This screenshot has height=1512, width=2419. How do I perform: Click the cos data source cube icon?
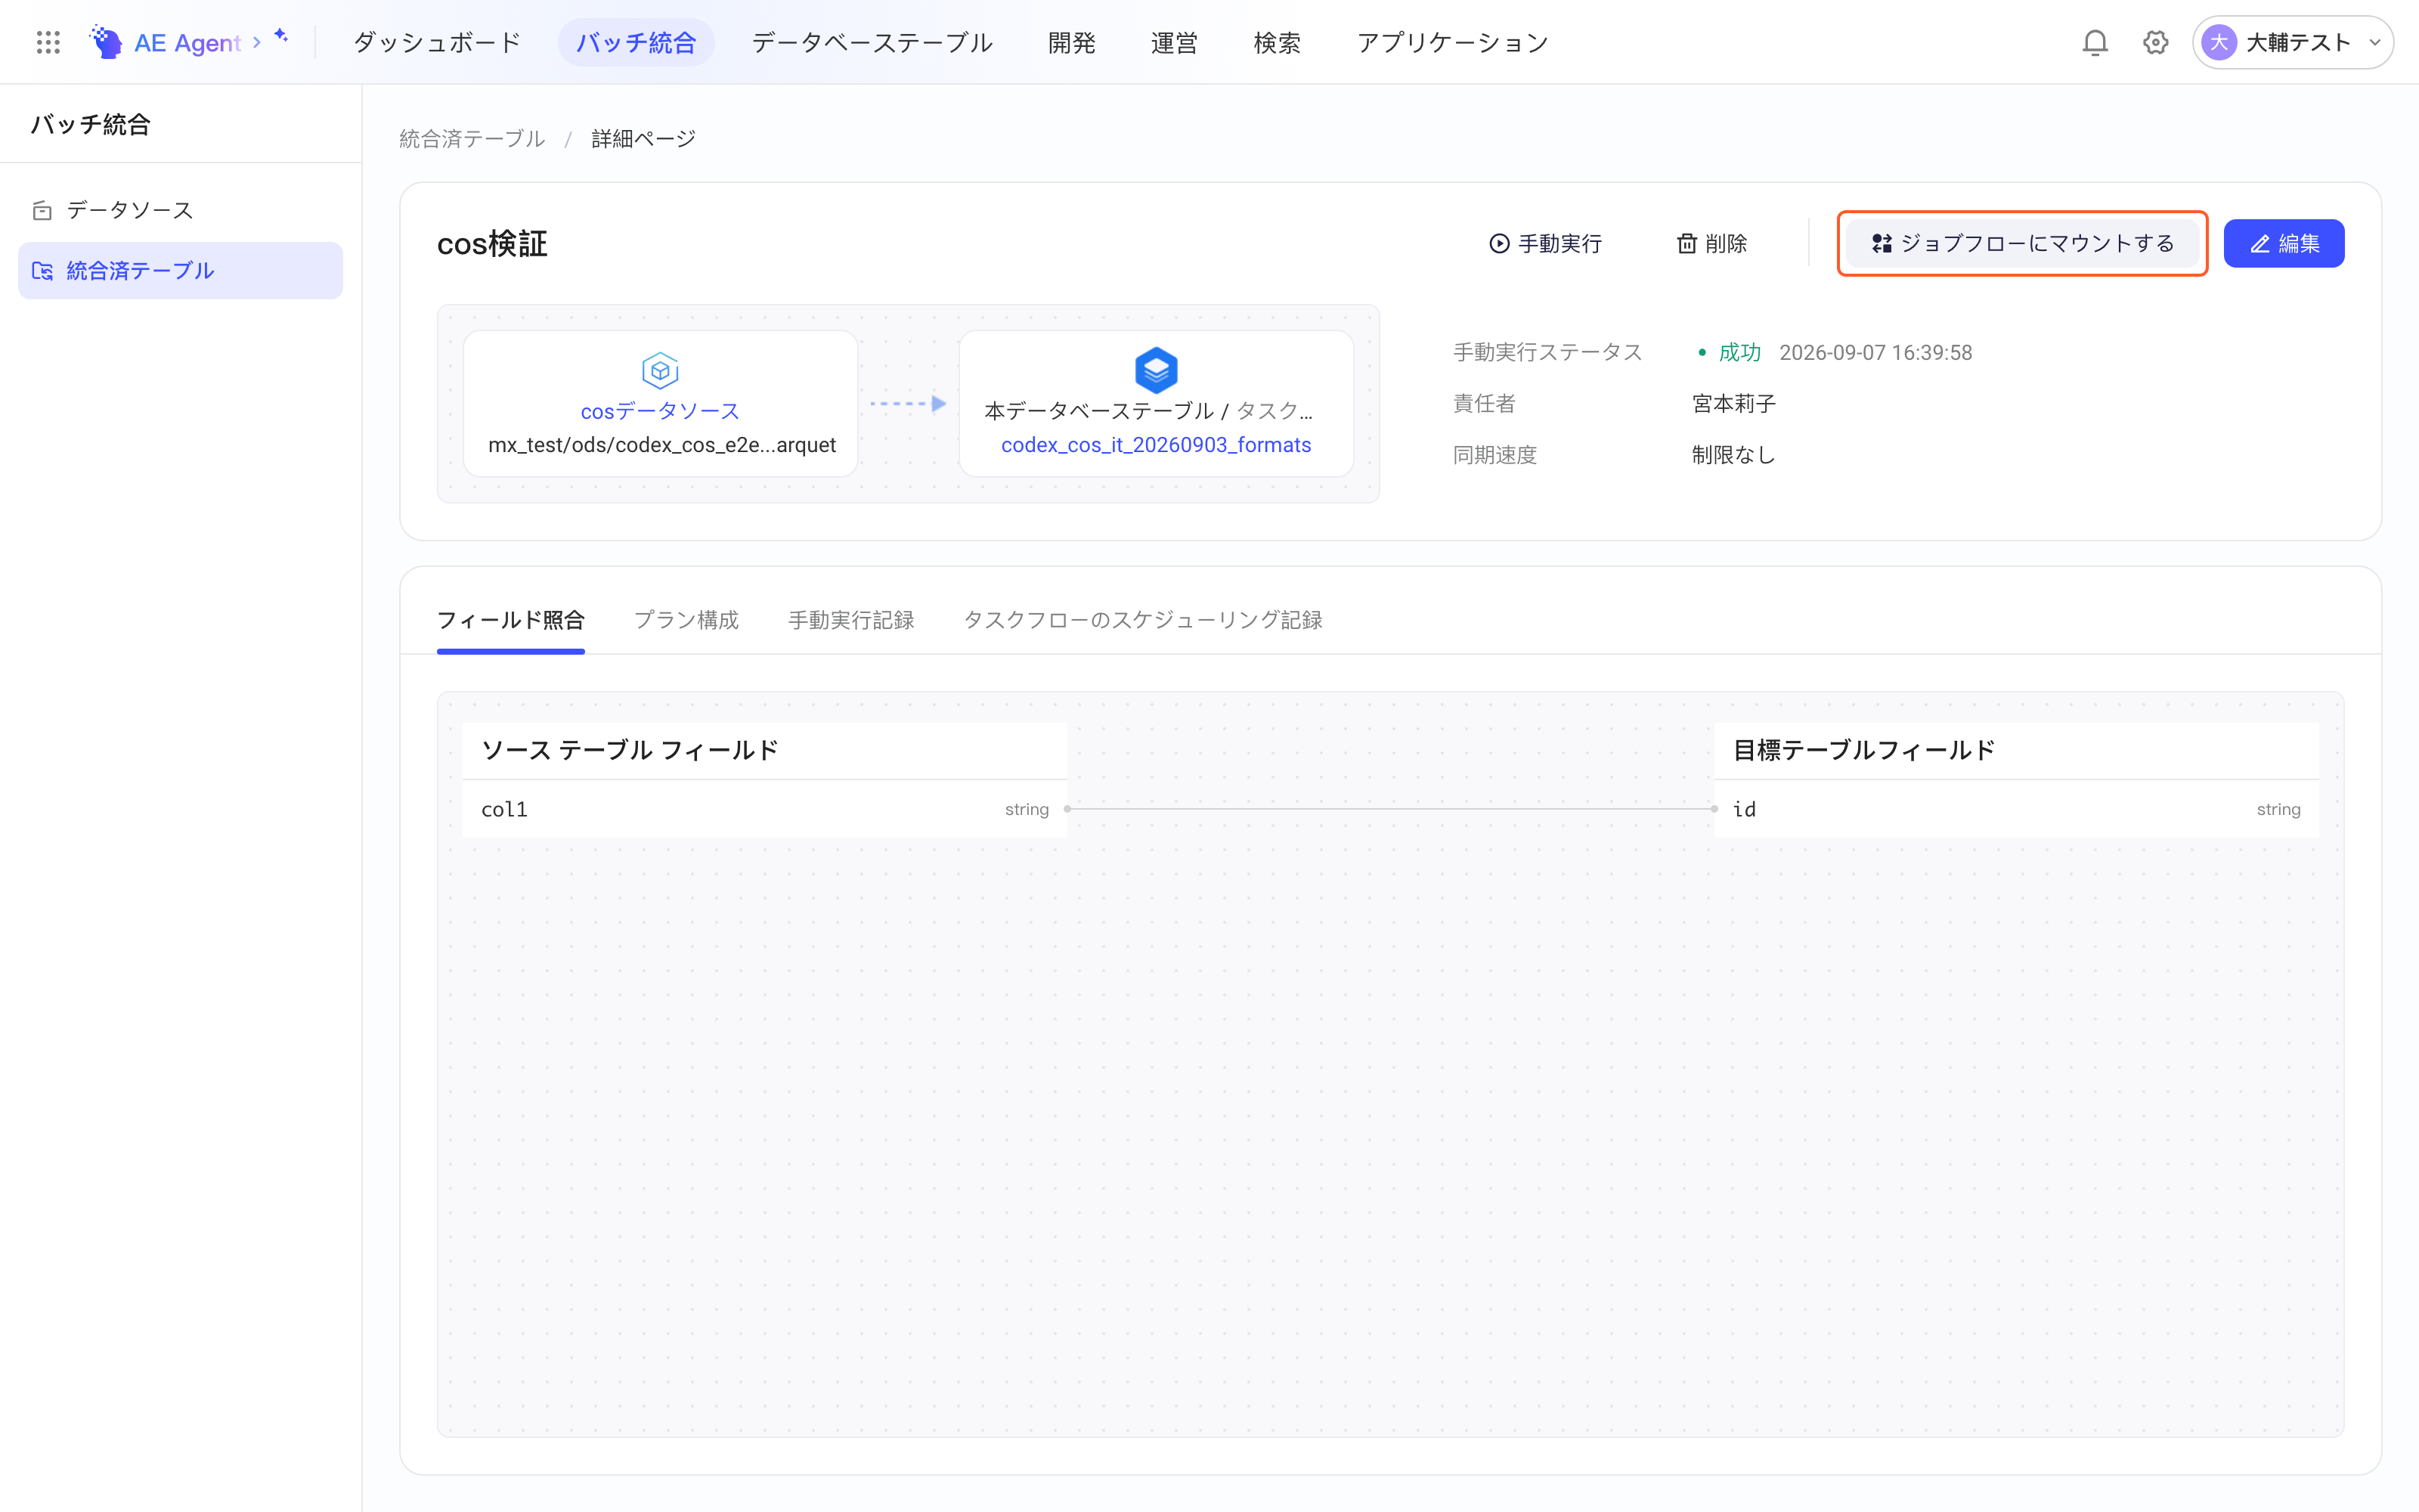660,370
